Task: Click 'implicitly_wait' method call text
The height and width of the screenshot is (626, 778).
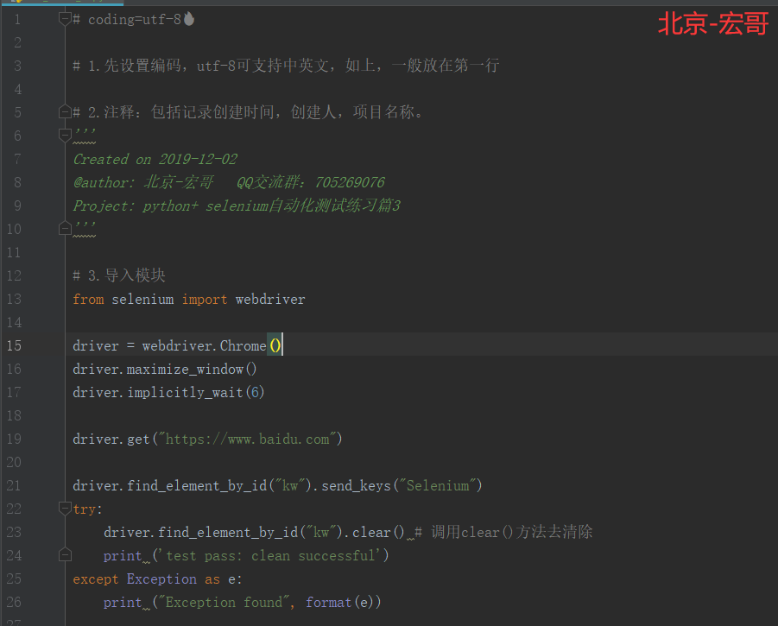Action: click(x=185, y=393)
